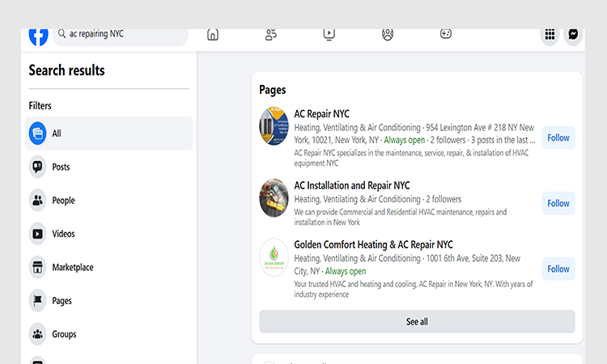Open the AC Repair NYC page title
The width and height of the screenshot is (607, 364).
(x=321, y=114)
